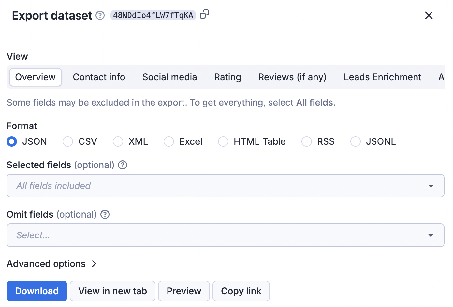Open the dataset Preview
This screenshot has height=307, width=453.
pyautogui.click(x=184, y=291)
